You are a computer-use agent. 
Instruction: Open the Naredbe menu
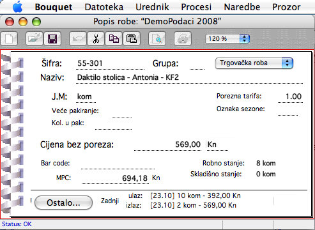(x=242, y=7)
